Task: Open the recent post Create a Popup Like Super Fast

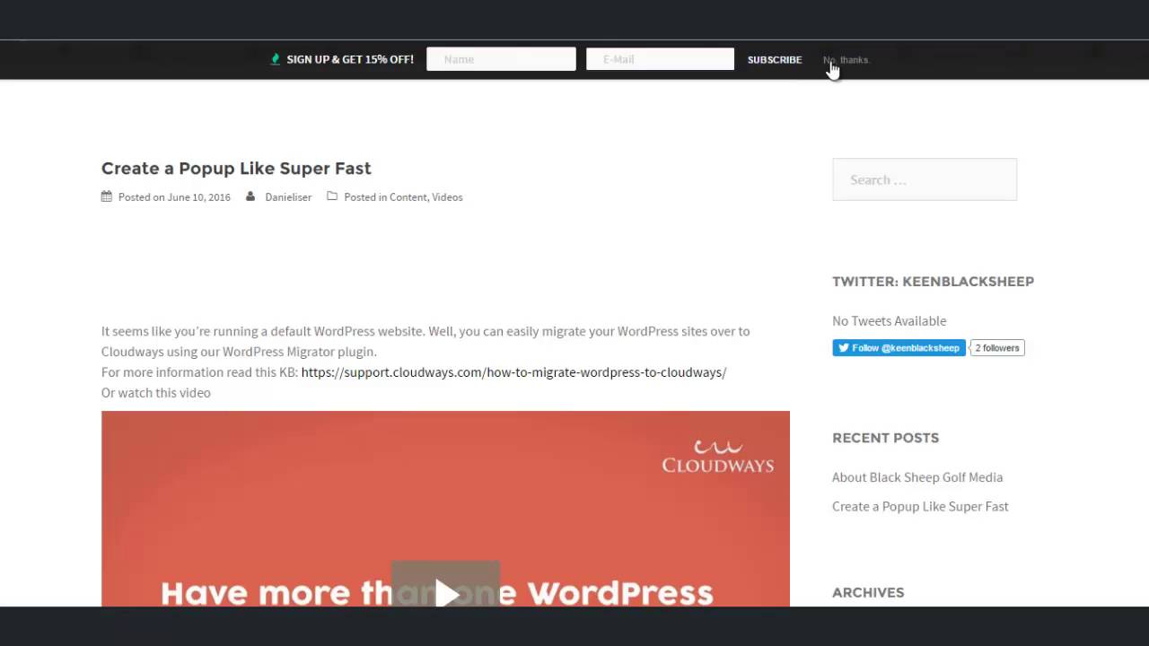Action: click(920, 506)
